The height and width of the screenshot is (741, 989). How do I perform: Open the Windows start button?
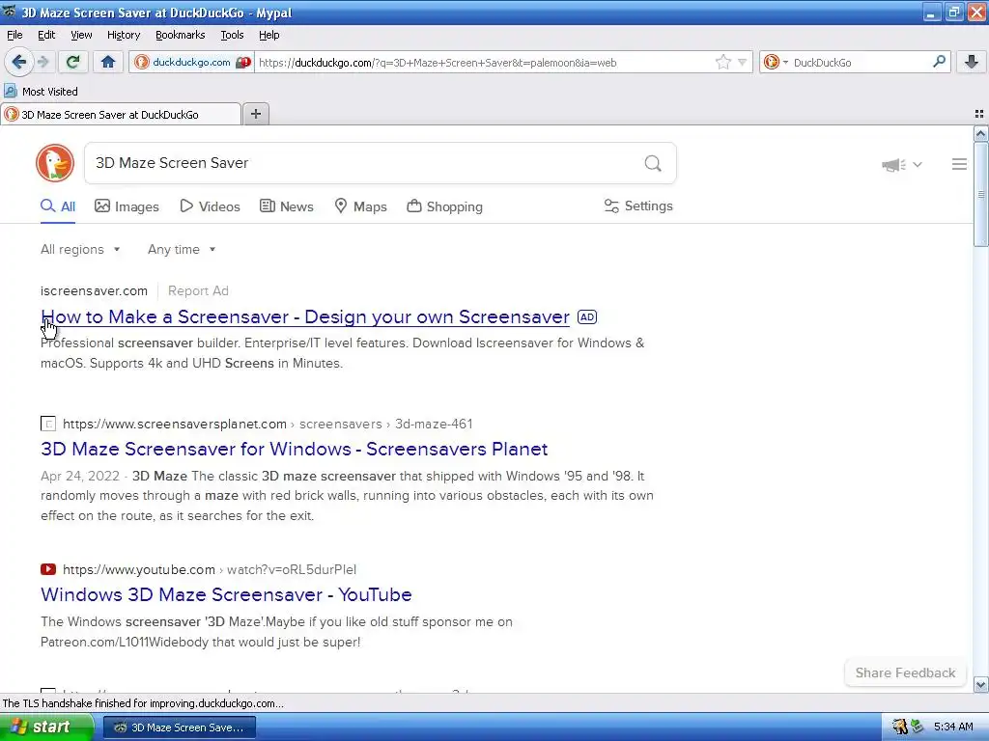click(x=46, y=727)
